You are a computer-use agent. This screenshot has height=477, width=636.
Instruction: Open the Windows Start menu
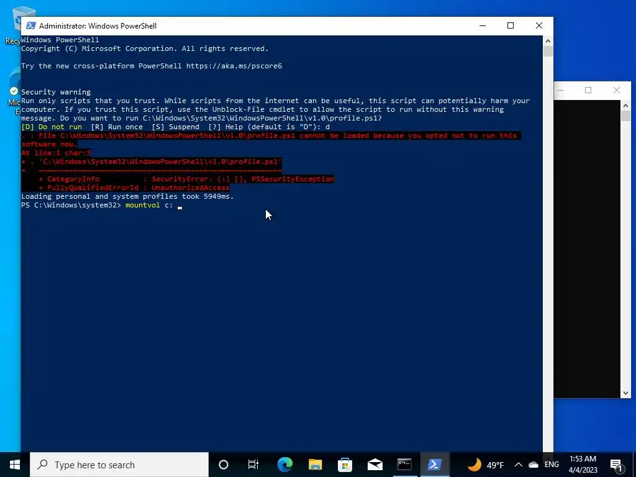point(15,465)
